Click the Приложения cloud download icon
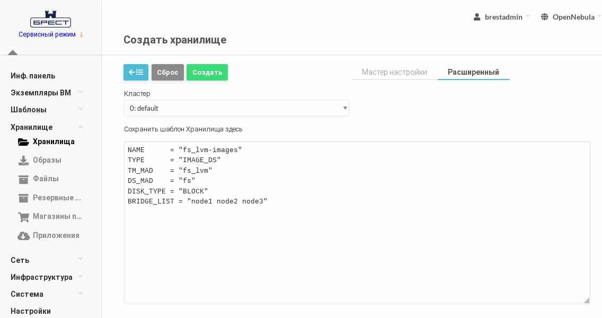This screenshot has height=318, width=602. click(23, 235)
